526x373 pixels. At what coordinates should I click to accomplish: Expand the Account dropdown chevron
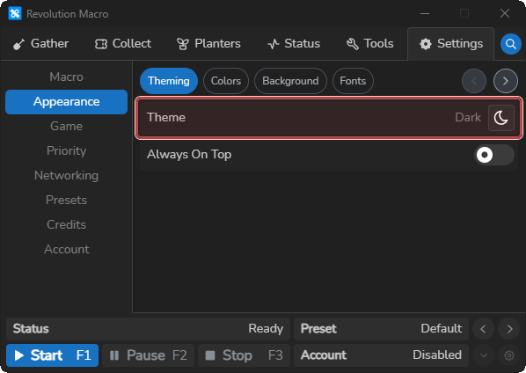click(x=483, y=355)
